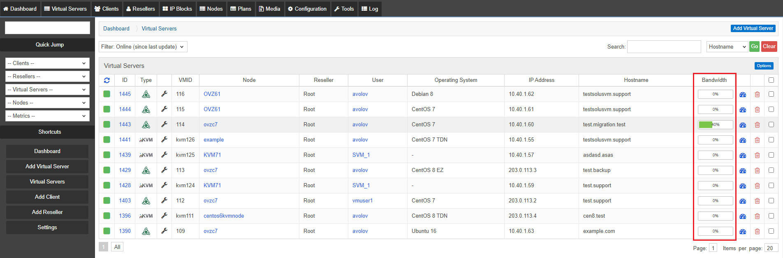783x258 pixels.
Task: Open the IP Blocks menu tab
Action: (177, 9)
